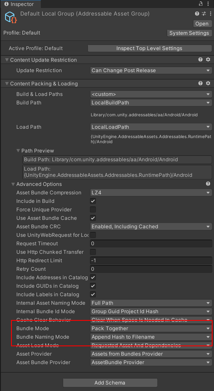Open the Bundle Mode dropdown

click(x=151, y=328)
